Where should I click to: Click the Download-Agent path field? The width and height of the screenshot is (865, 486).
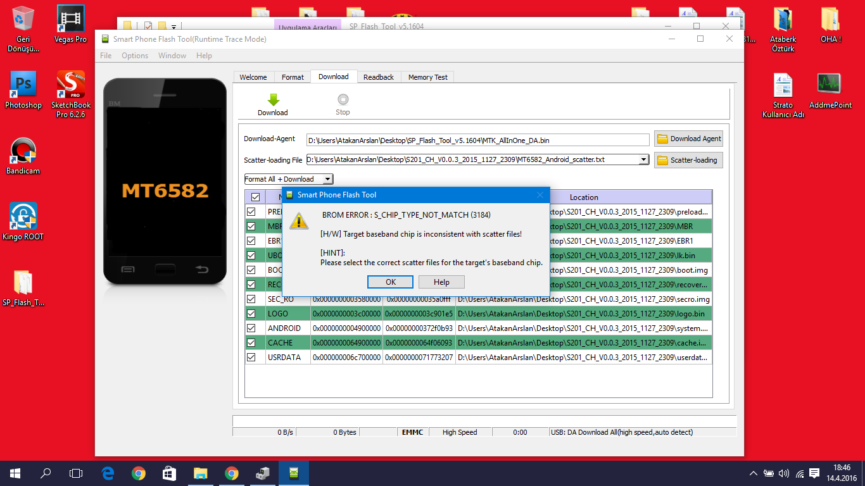(x=478, y=140)
